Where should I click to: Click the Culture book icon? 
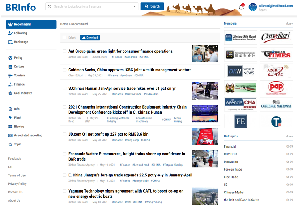coord(10,67)
